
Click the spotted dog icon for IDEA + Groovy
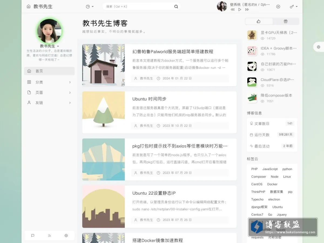coord(252,50)
